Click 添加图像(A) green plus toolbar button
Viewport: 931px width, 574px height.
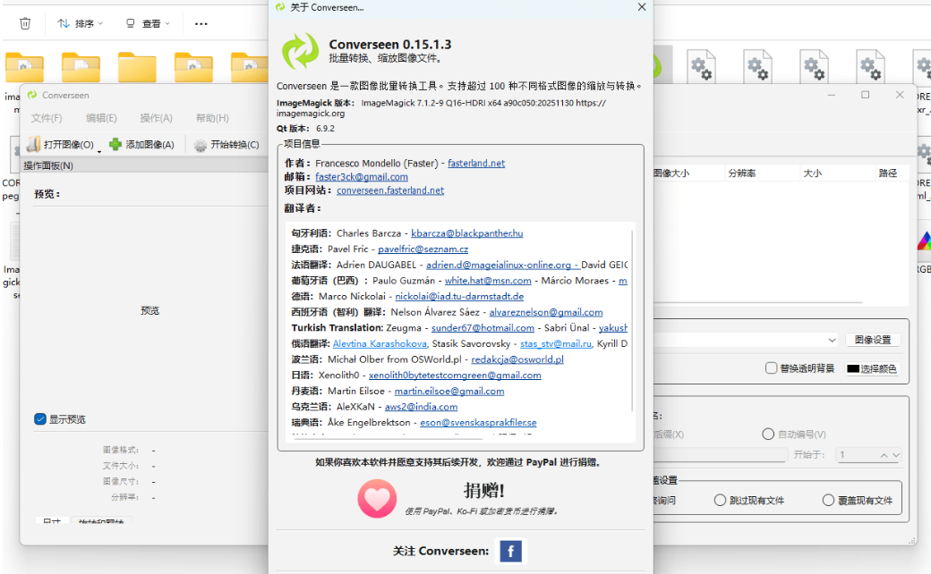click(x=142, y=144)
